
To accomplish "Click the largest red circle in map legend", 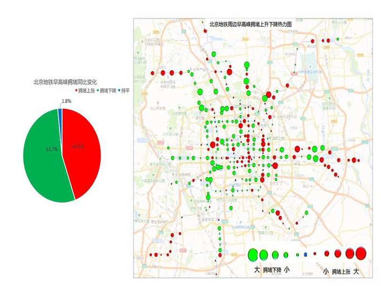I will pos(361,253).
